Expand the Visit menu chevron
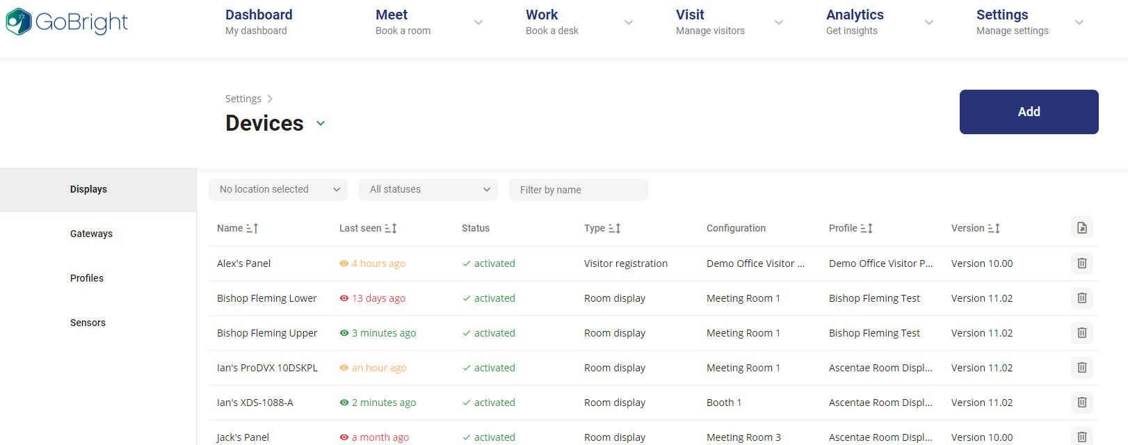1128x445 pixels. (779, 22)
